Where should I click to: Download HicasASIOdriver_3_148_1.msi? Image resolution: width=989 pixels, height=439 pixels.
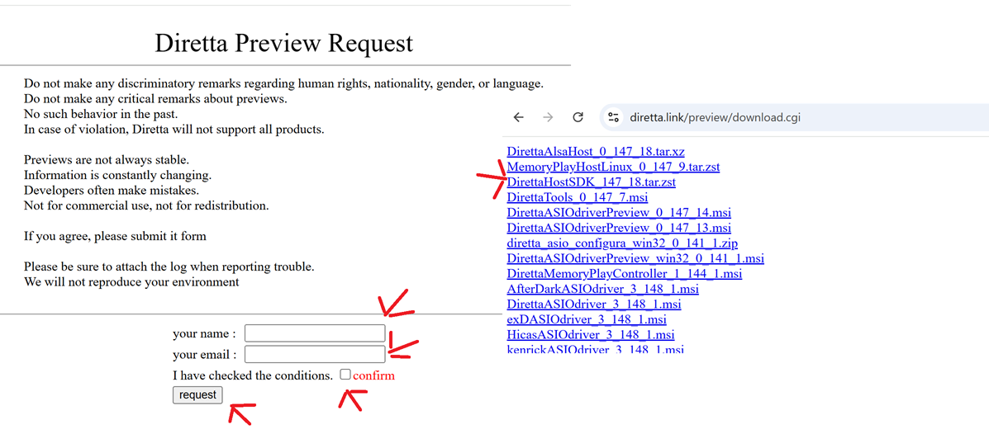pos(590,334)
